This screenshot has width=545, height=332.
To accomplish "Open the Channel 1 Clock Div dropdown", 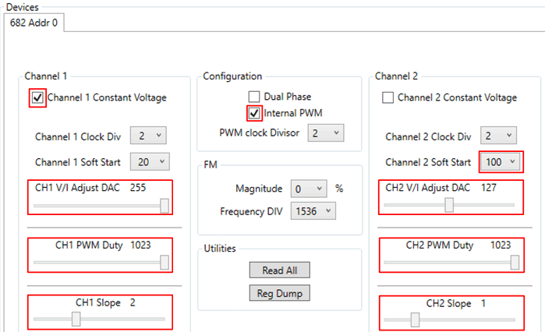I will pos(148,136).
